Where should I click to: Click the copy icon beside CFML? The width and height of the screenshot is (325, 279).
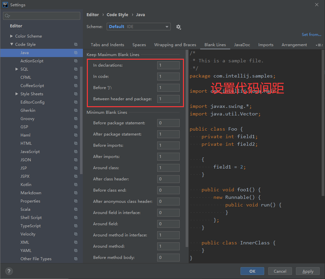(76, 77)
